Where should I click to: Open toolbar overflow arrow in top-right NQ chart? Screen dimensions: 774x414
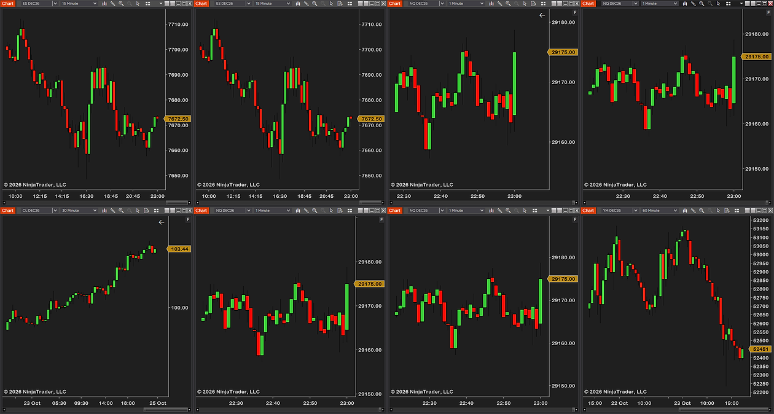tap(741, 4)
